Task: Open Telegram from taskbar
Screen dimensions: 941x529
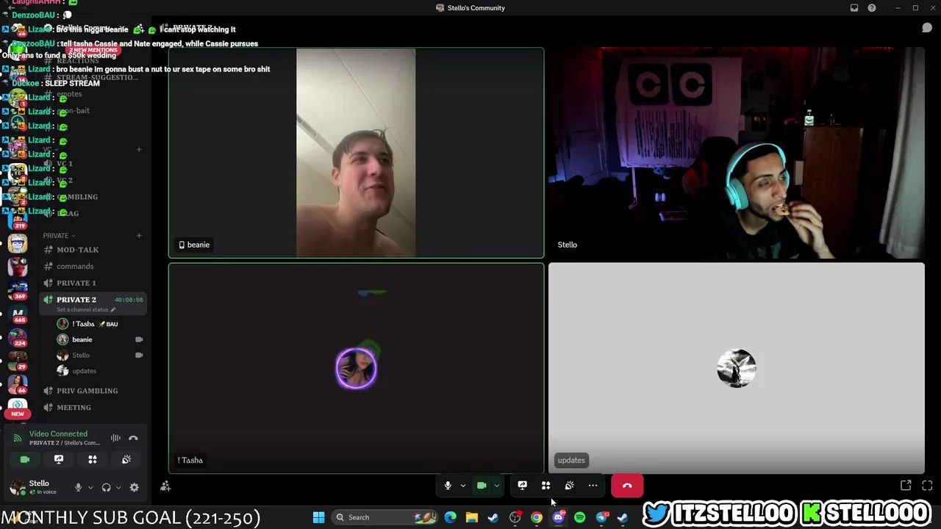Action: pos(601,517)
